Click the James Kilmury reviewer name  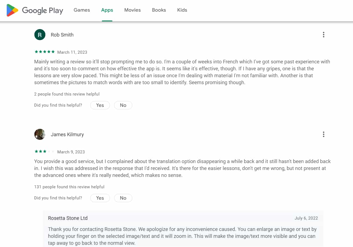67,134
